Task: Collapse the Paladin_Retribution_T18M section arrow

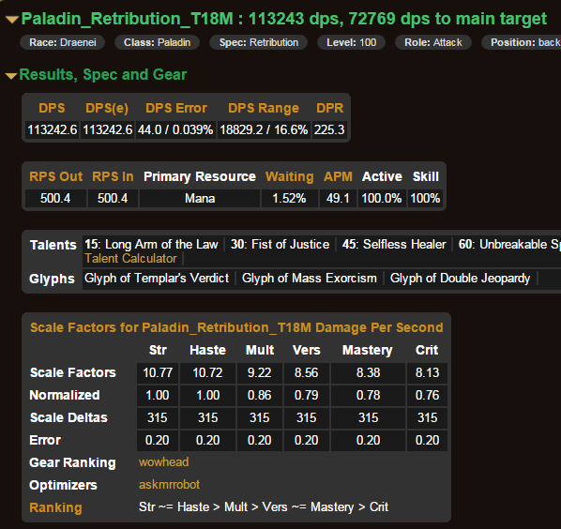Action: click(12, 20)
